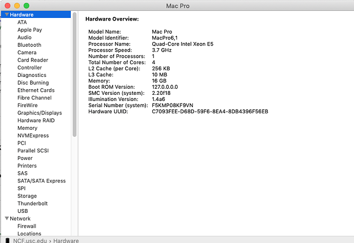Click the sidebar vertical scrollbar
Screen dimensions: 354x243
point(74,77)
